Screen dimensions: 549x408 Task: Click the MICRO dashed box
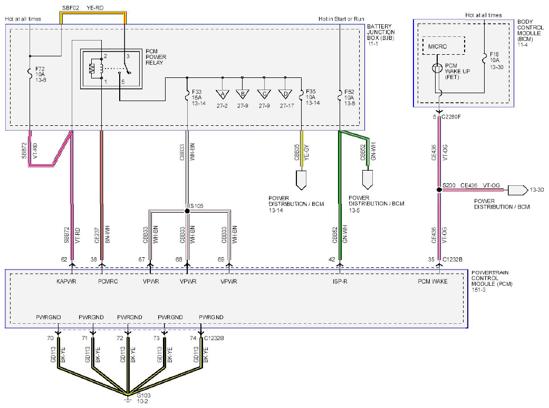pyautogui.click(x=444, y=46)
